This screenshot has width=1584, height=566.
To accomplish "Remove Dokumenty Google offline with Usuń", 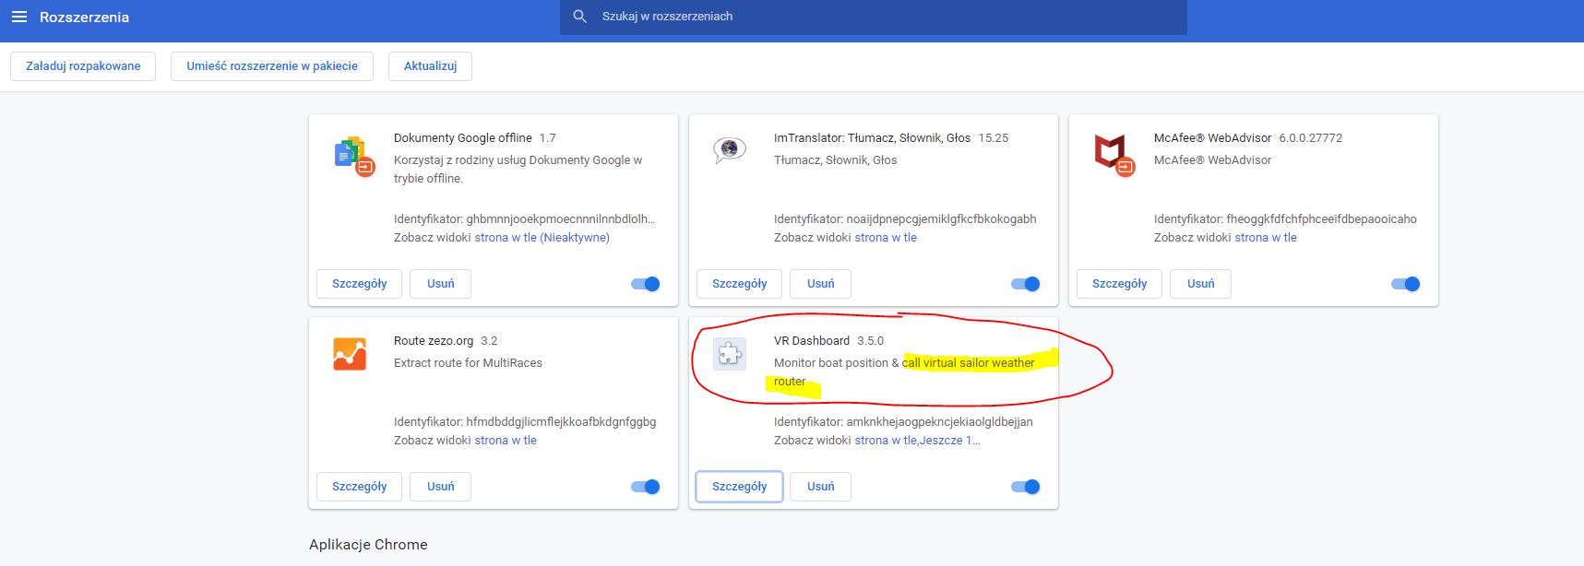I will (x=441, y=284).
